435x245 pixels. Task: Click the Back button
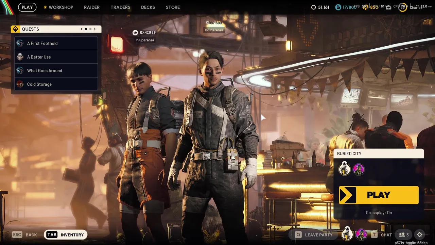25,235
